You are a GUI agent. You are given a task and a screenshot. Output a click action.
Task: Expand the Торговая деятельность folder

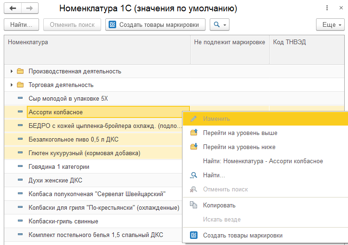[12, 85]
